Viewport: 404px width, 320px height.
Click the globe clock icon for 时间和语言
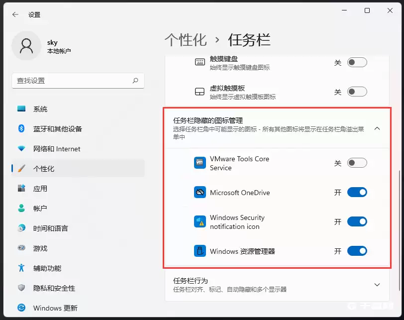pos(21,228)
